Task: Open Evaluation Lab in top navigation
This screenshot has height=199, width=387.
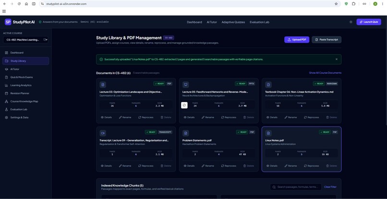Action: [259, 22]
